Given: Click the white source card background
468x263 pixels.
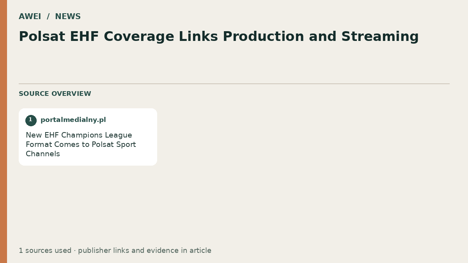Looking at the screenshot, I should point(88,137).
